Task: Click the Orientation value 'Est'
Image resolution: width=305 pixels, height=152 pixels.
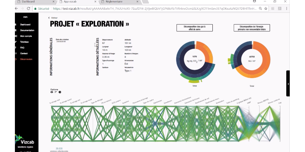Action: pyautogui.click(x=126, y=64)
